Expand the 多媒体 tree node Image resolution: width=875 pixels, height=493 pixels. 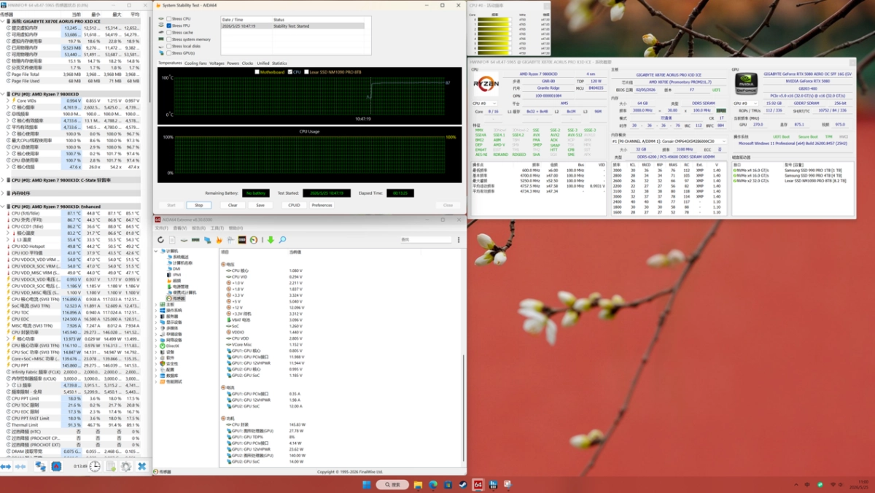(x=156, y=327)
